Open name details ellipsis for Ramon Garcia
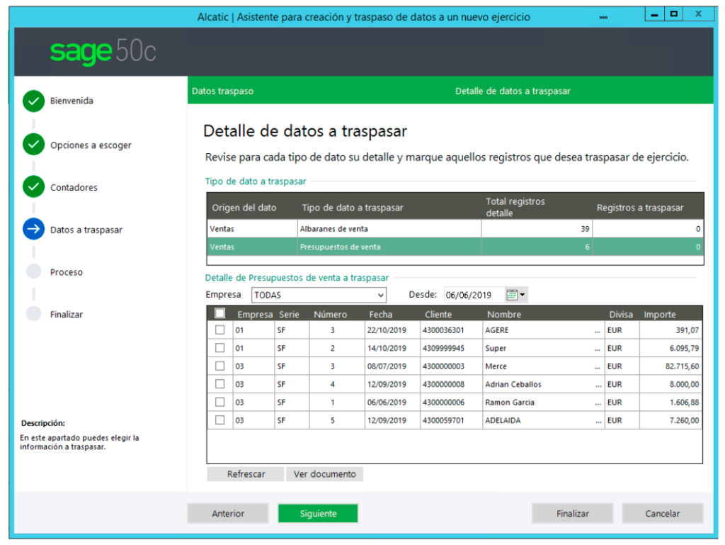The image size is (725, 545). pos(598,403)
